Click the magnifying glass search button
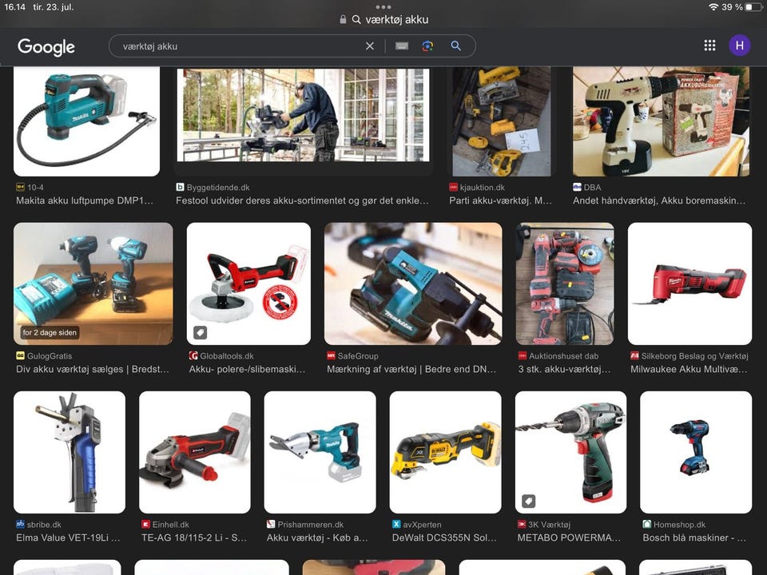767x575 pixels. pos(455,46)
